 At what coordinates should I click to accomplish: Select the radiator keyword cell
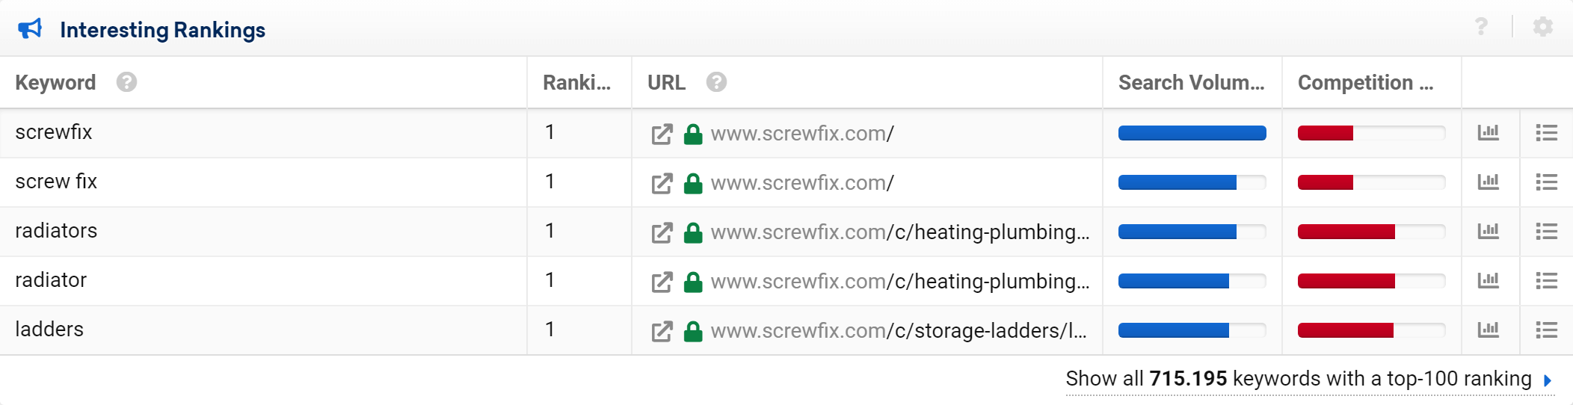pyautogui.click(x=263, y=280)
